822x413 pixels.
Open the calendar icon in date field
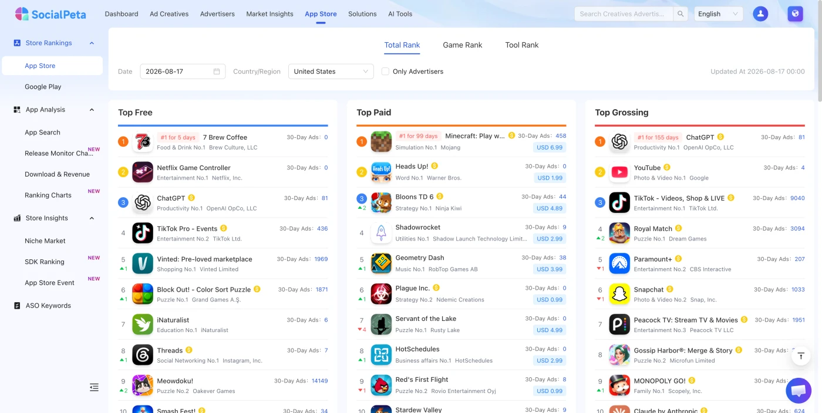point(217,72)
